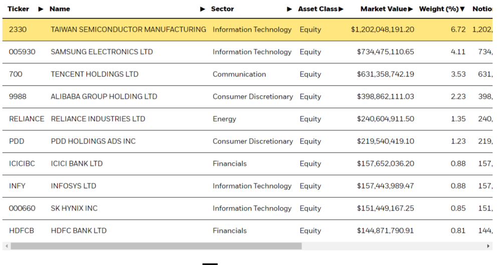Click the horizontal scrollbar left arrow

pyautogui.click(x=7, y=246)
